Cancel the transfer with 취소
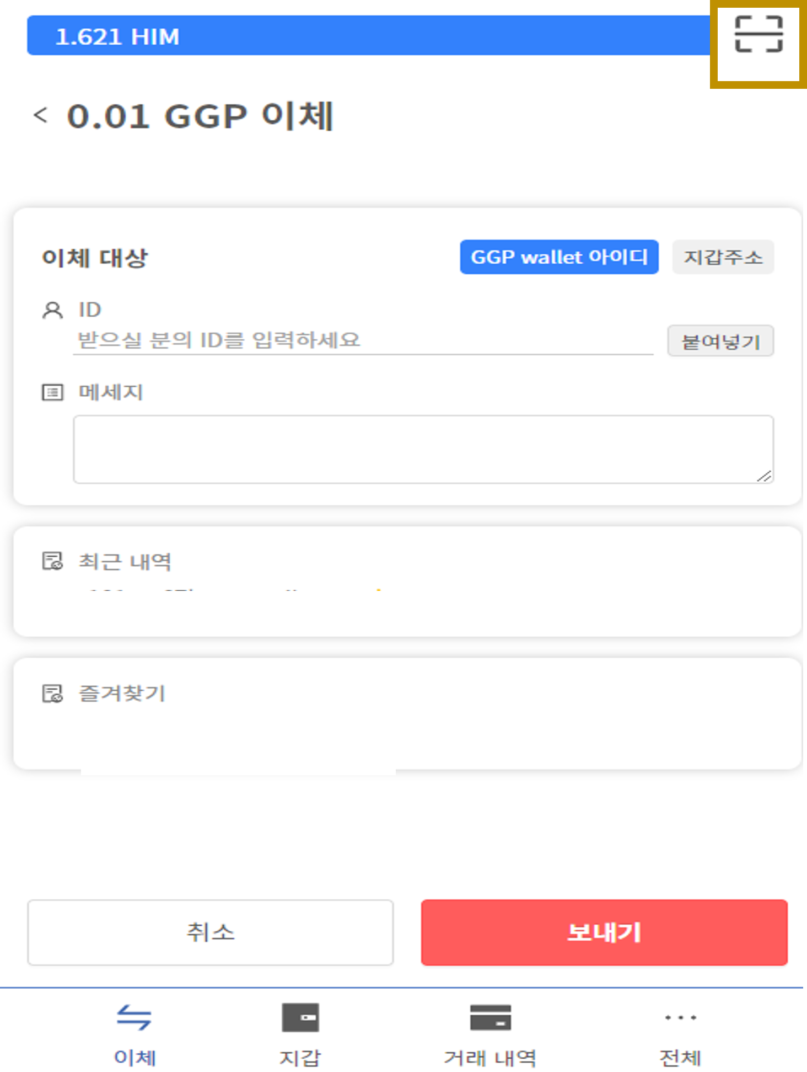The width and height of the screenshot is (807, 1072). [x=210, y=932]
